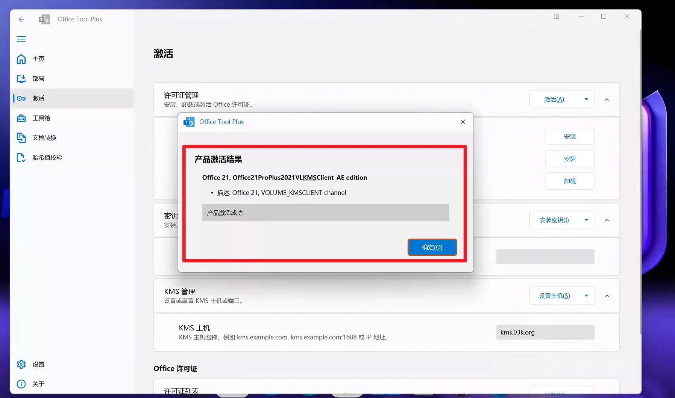Click the Office Tool Plus dialog logo icon

tap(189, 122)
